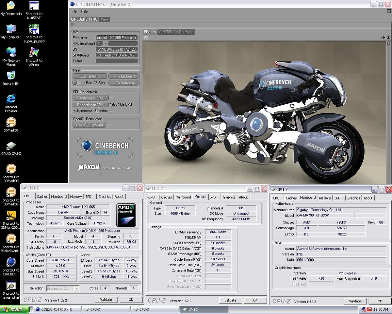Launch Shortcut to 3DMark05
Viewport: 392px width, 314px height.
pos(11,197)
